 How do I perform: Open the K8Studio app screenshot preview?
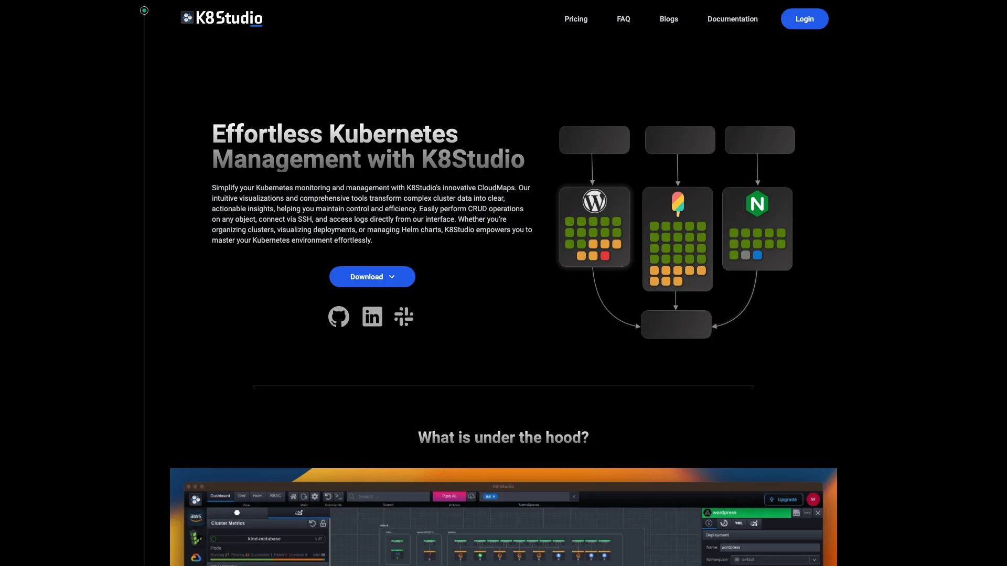(x=504, y=517)
